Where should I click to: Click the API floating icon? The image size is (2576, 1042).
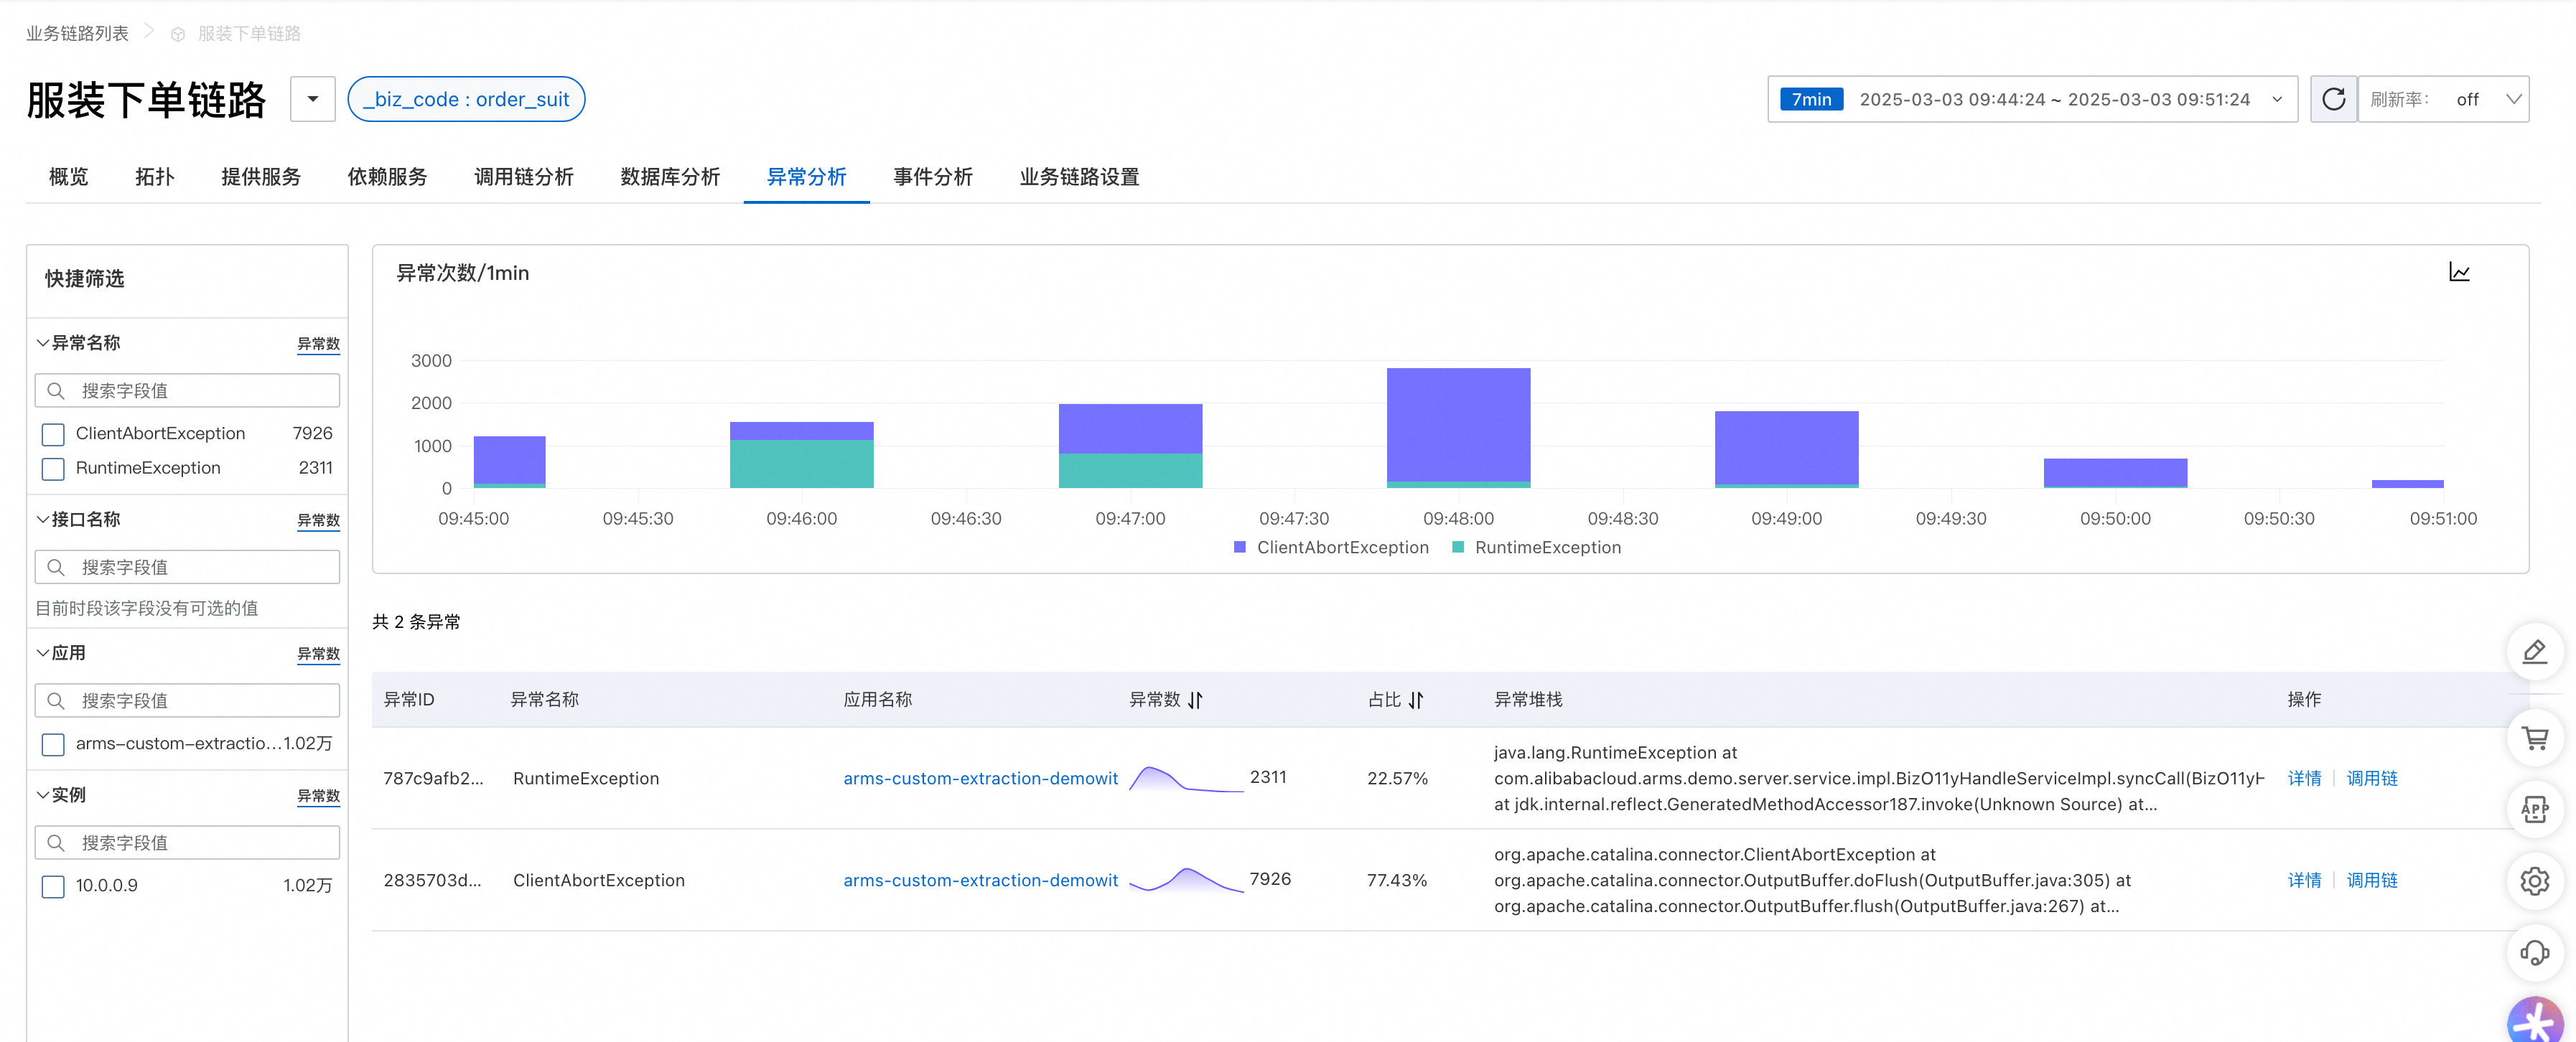point(2534,809)
